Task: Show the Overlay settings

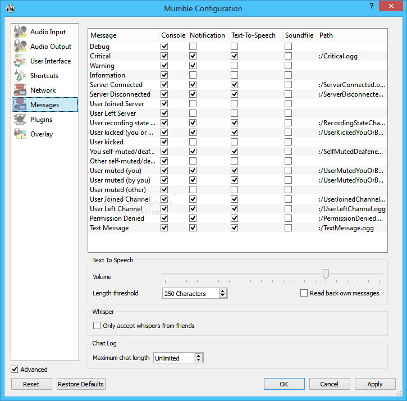Action: (x=45, y=134)
